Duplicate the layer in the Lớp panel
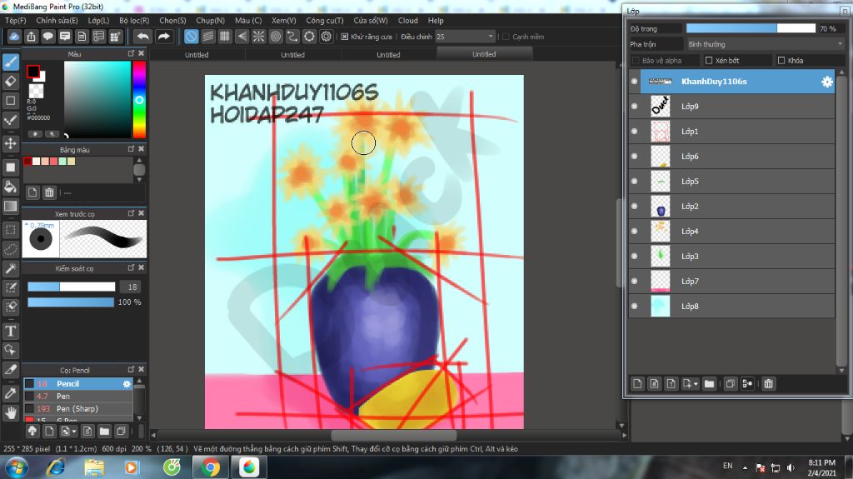The height and width of the screenshot is (479, 853). [x=730, y=384]
